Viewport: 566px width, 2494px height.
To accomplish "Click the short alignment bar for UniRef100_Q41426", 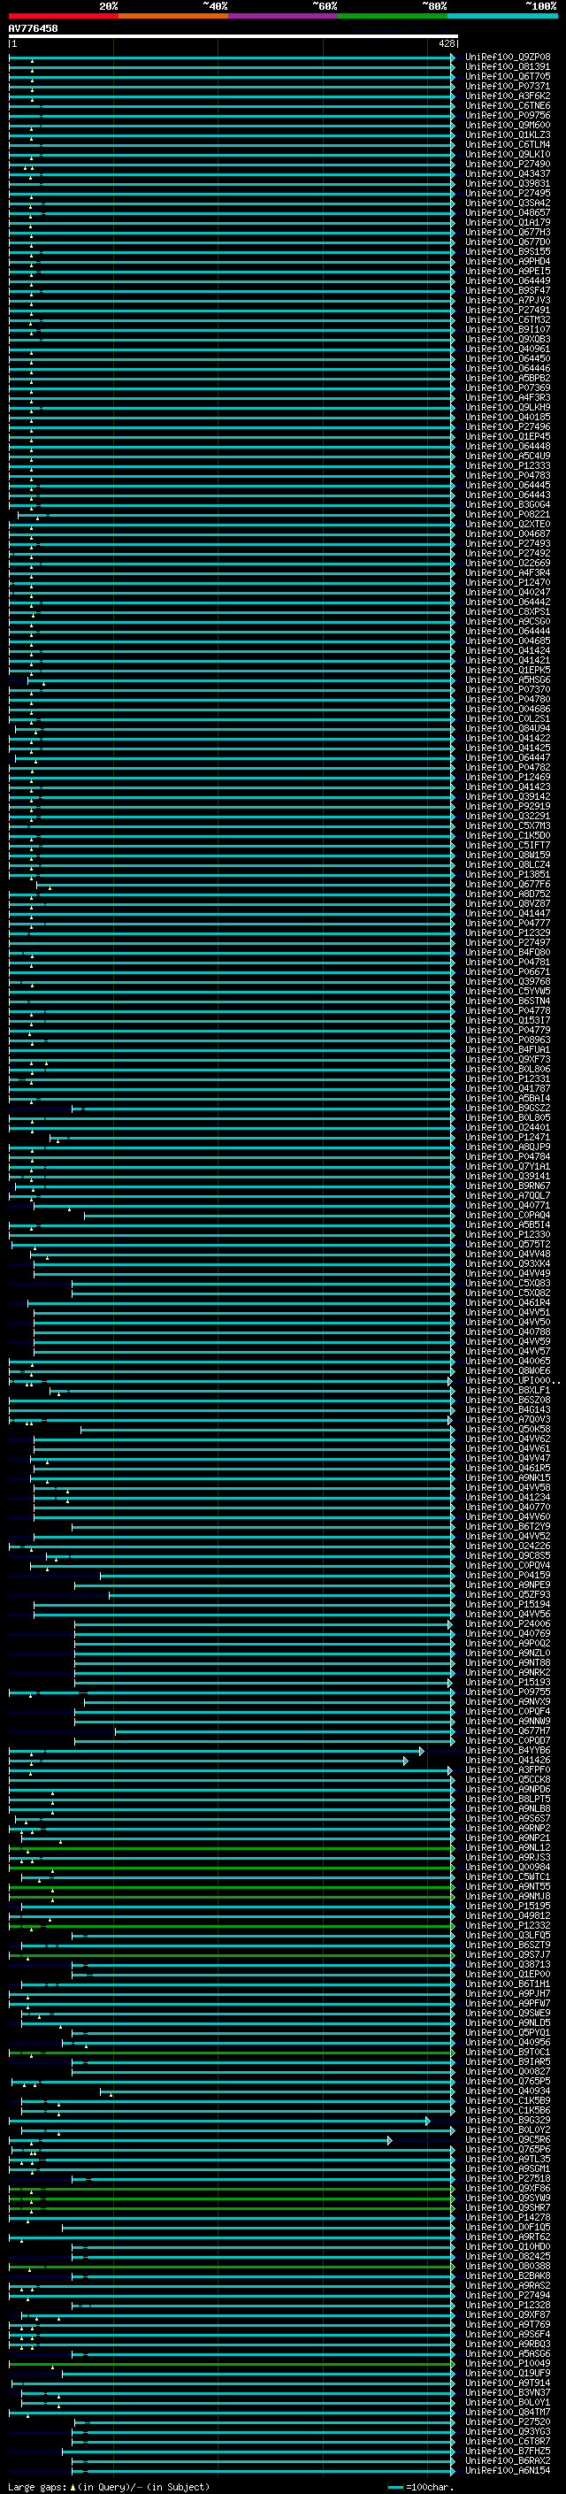I will point(208,1760).
